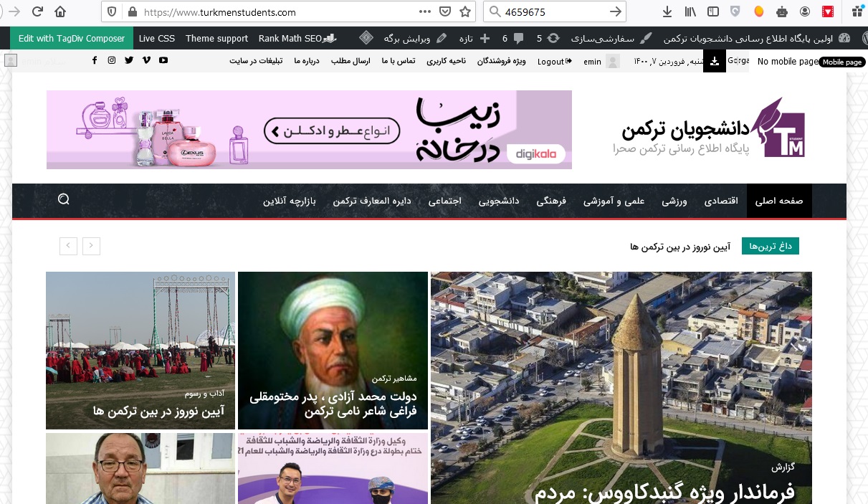Open the site search magnifier in the navigation bar
Viewport: 868px width, 504px height.
click(64, 200)
